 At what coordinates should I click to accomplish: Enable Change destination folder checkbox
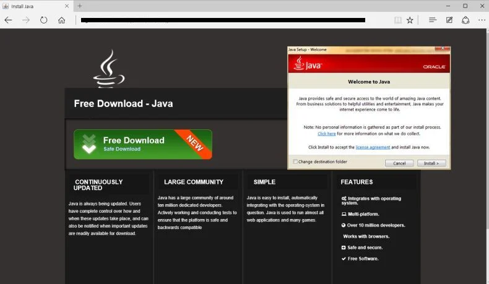[x=295, y=161]
